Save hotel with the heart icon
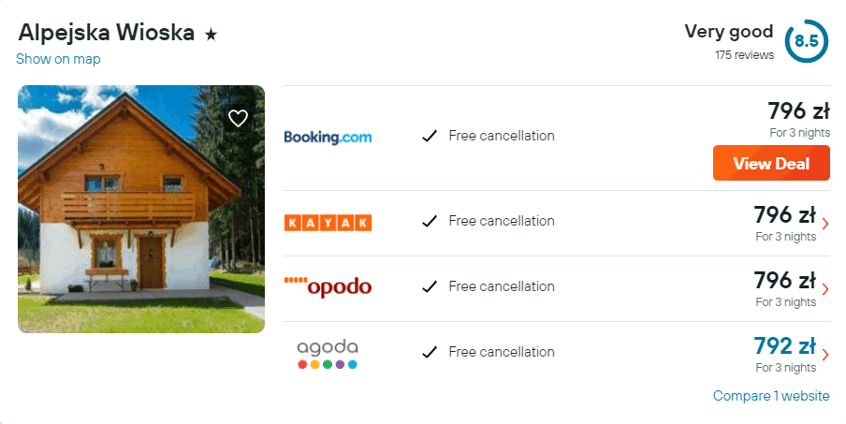 [239, 118]
